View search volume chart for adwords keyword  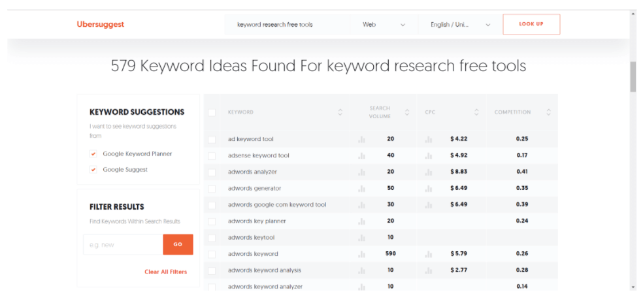(361, 254)
